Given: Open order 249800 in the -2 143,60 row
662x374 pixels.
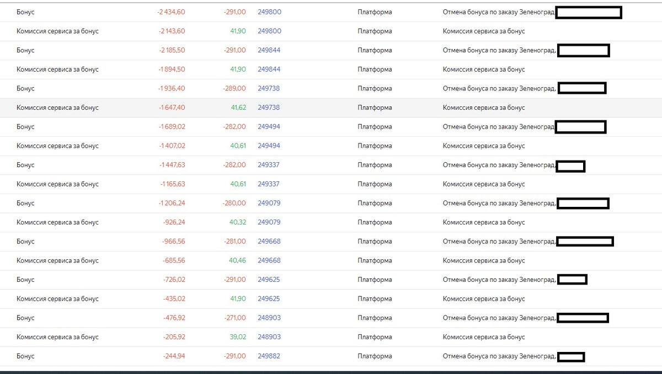Looking at the screenshot, I should click(x=269, y=31).
